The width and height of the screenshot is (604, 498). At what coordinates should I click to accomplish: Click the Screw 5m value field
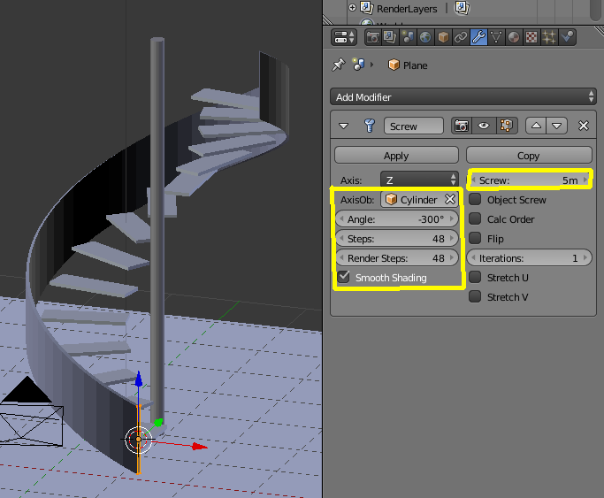point(529,180)
